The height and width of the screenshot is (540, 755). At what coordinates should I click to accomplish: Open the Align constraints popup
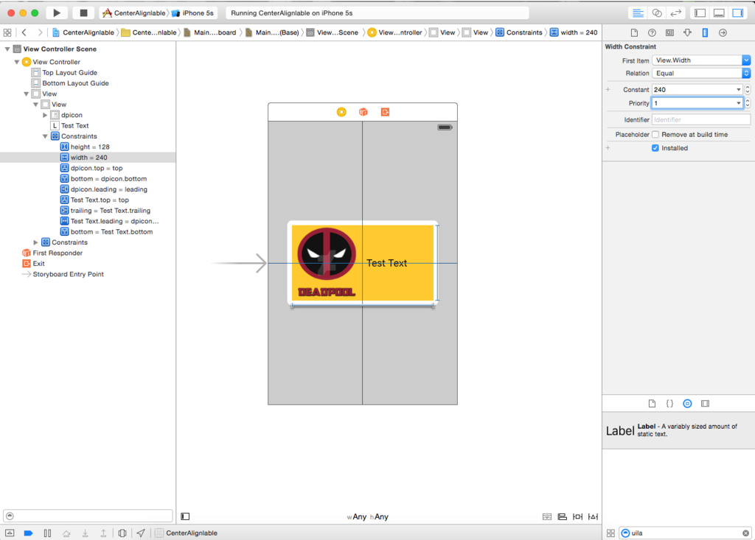click(x=562, y=516)
